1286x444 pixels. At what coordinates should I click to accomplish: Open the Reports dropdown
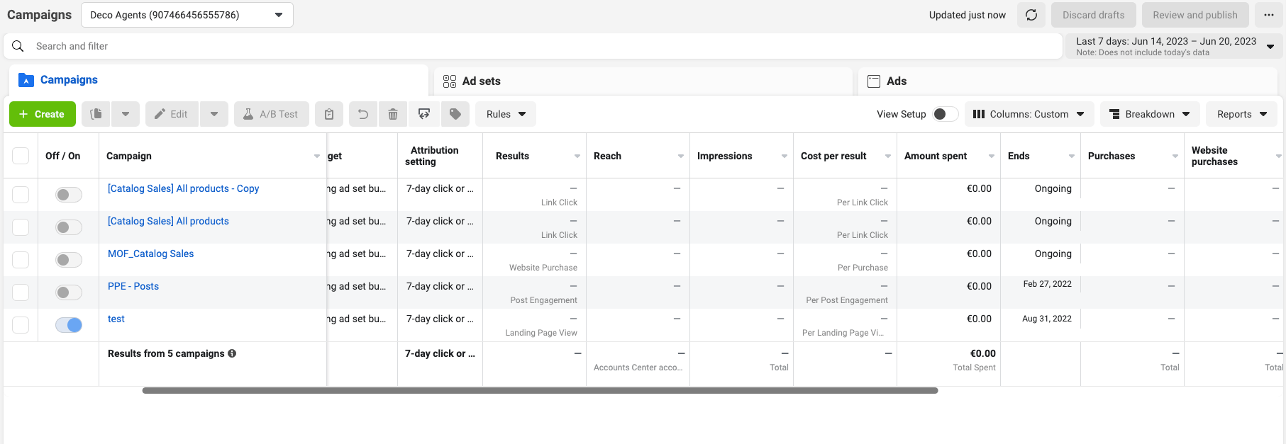1241,114
